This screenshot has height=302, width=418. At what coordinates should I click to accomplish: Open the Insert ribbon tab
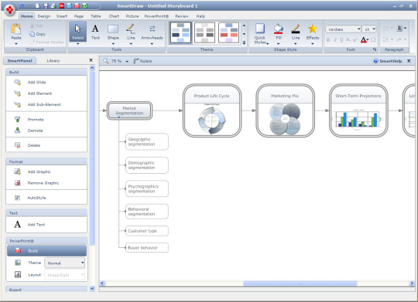(x=62, y=16)
